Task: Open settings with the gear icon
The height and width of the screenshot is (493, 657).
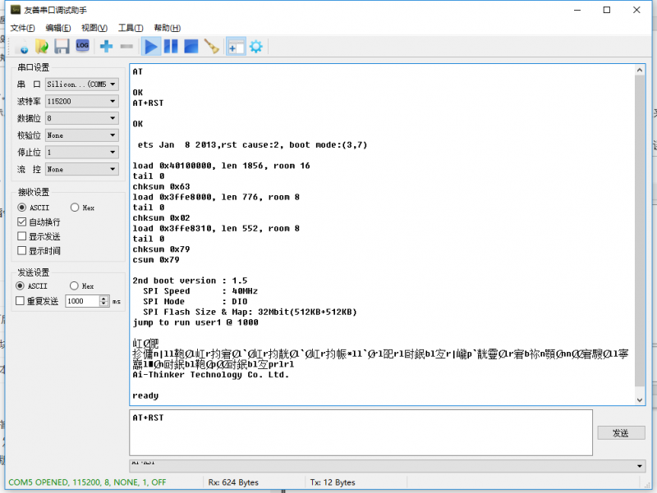Action: 256,47
